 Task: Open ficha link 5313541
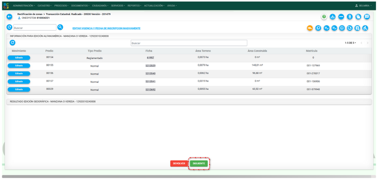click(150, 81)
